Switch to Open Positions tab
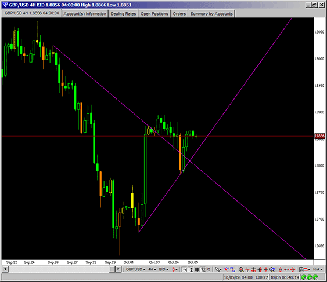This screenshot has width=327, height=282. [x=154, y=14]
